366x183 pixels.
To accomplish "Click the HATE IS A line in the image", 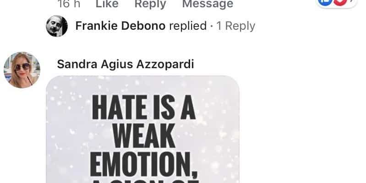I will pos(143,107).
